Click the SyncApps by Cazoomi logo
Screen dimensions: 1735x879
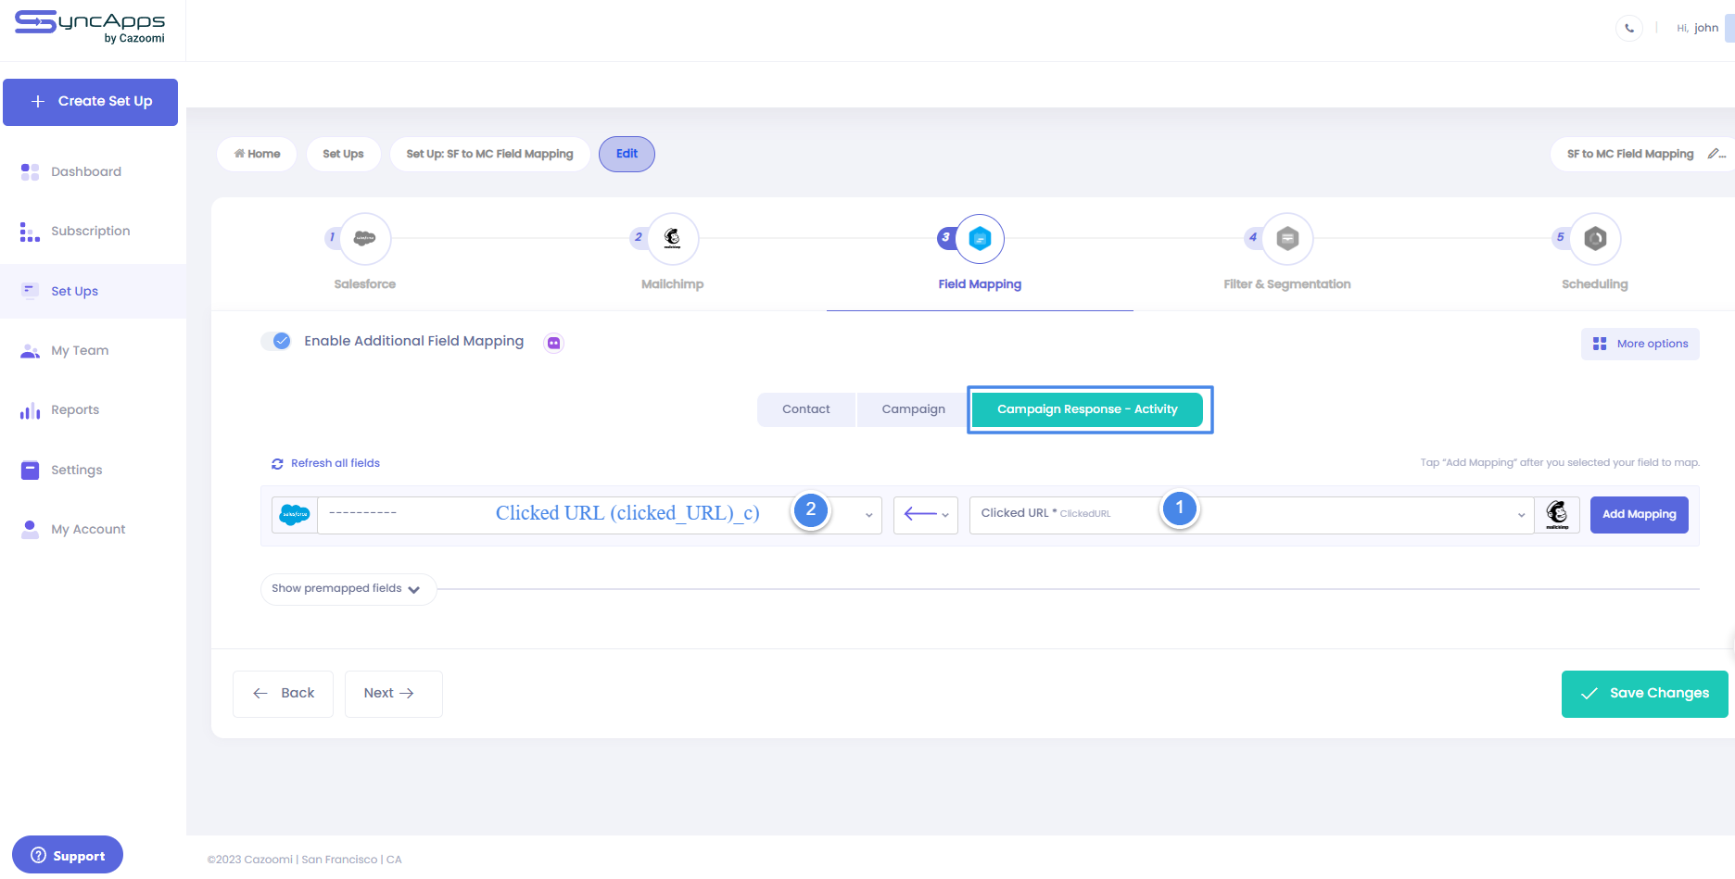[90, 27]
